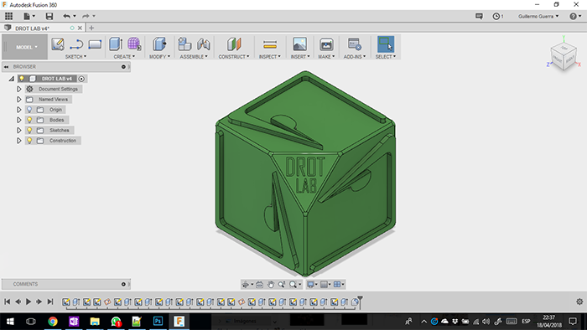This screenshot has height=330, width=587.
Task: Toggle DROT LAB v4 root visibility bulb
Action: pyautogui.click(x=22, y=79)
